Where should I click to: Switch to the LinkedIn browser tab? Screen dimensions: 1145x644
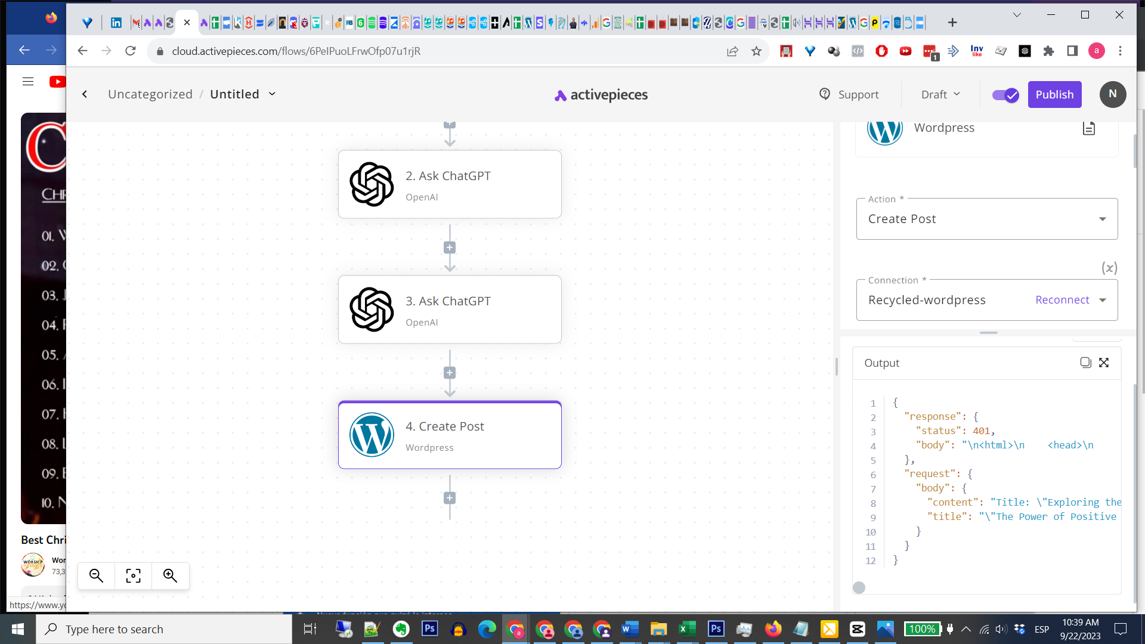[116, 23]
